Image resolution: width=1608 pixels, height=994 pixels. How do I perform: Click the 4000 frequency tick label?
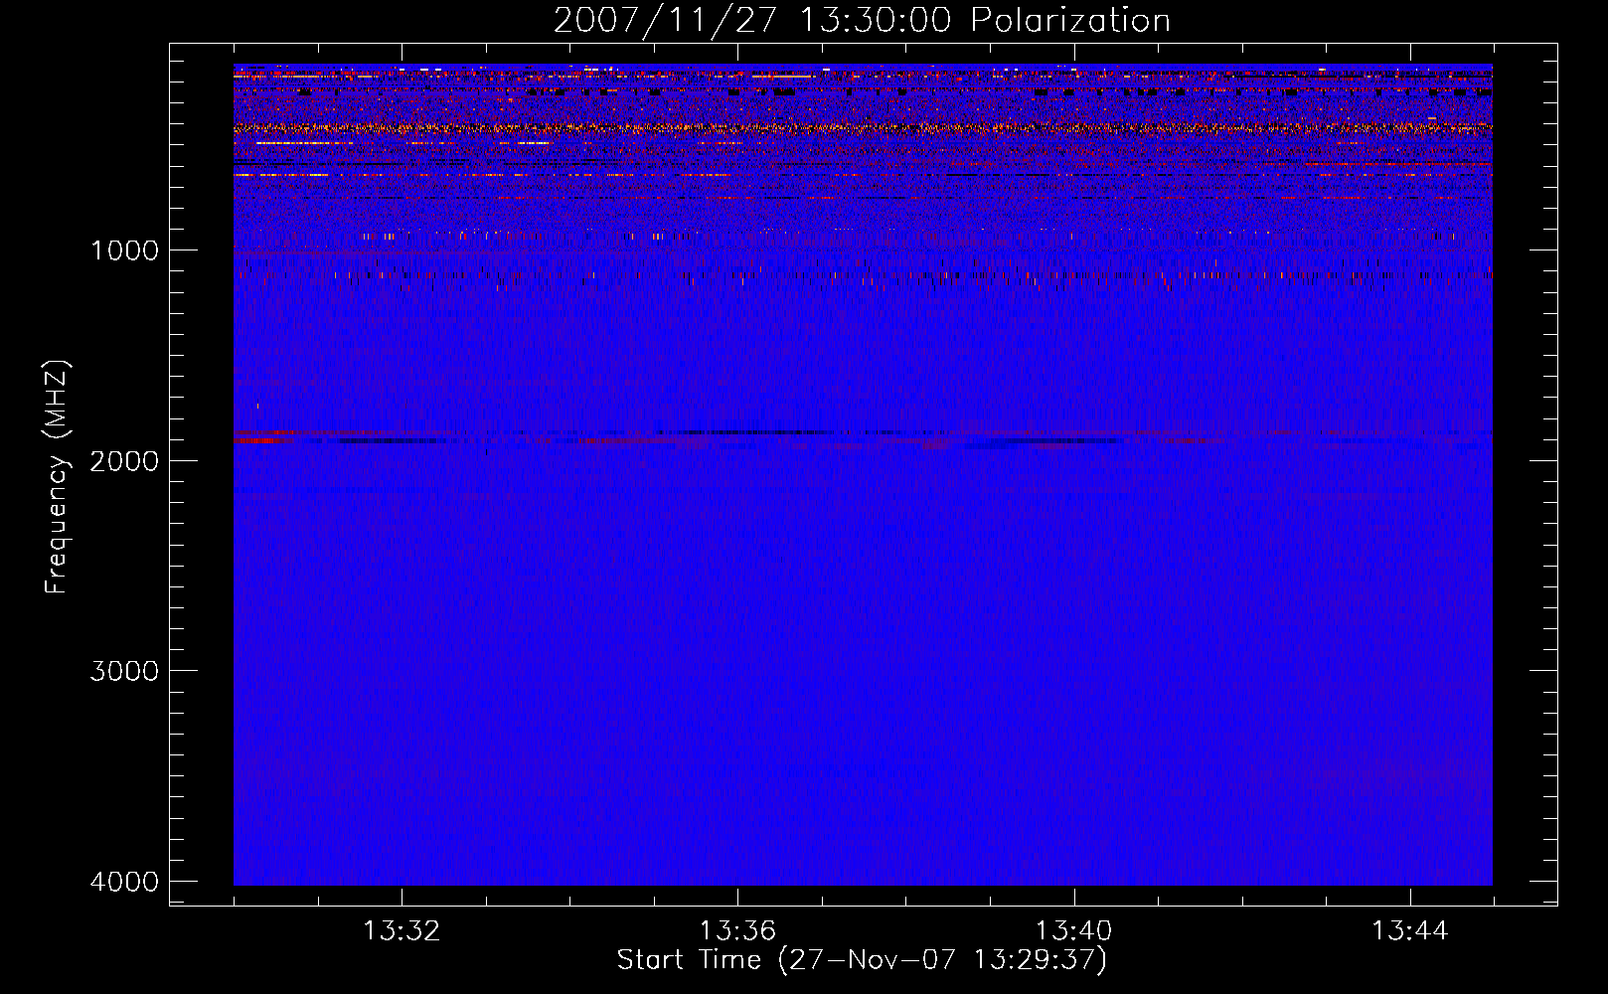125,881
